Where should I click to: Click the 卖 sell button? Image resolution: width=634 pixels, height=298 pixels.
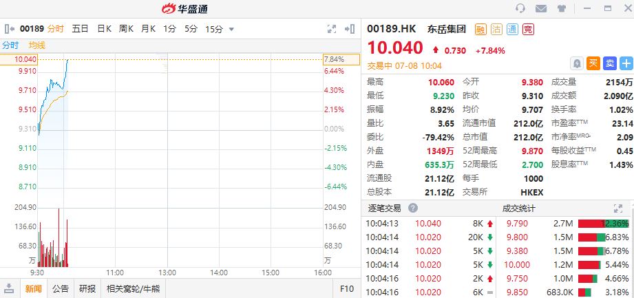(610, 63)
